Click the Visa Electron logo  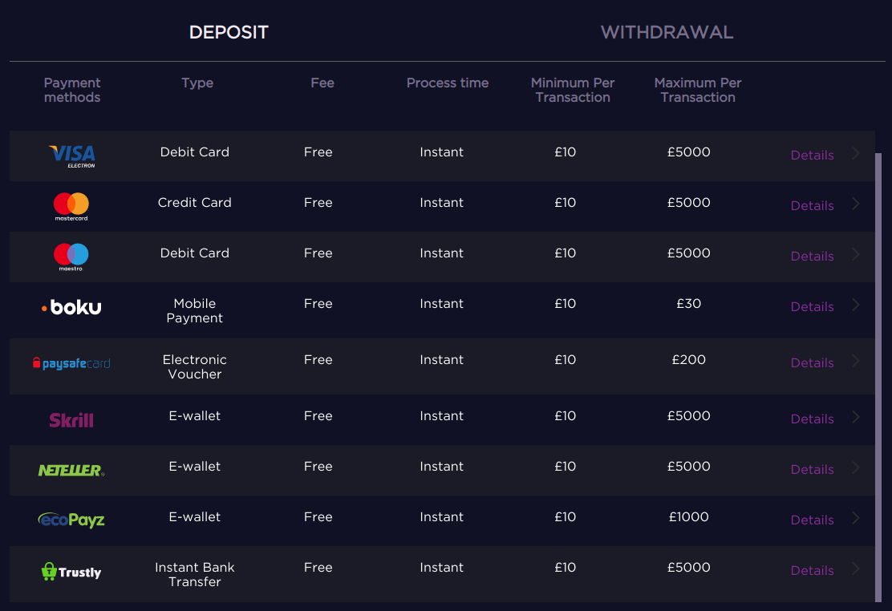[71, 156]
